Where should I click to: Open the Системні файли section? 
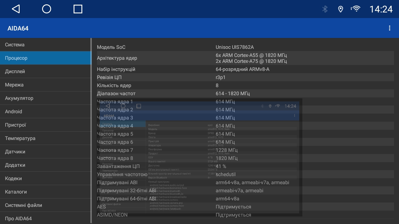[45, 205]
